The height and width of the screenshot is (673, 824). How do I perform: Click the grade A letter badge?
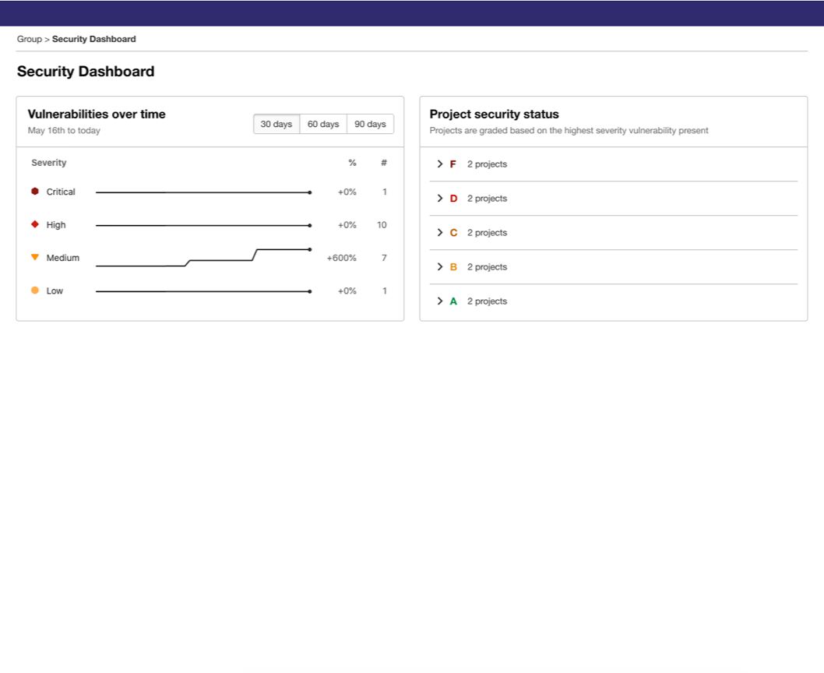coord(453,301)
